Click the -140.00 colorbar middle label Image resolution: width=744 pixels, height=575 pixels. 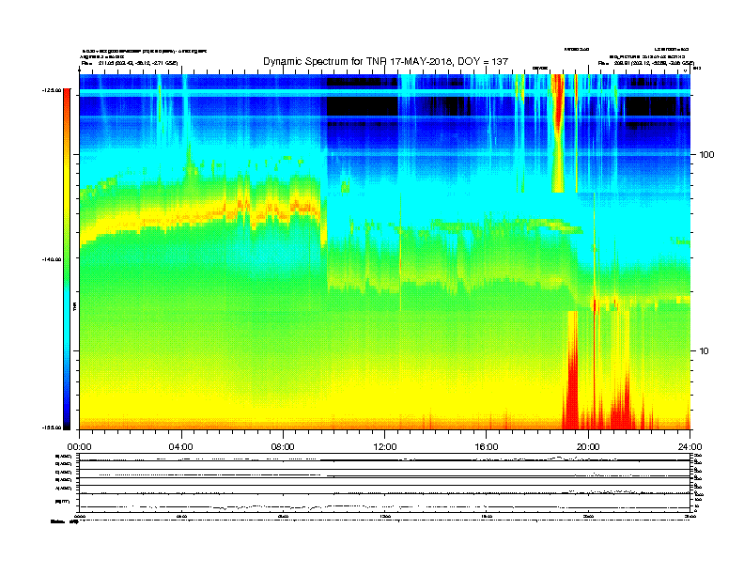coord(52,259)
